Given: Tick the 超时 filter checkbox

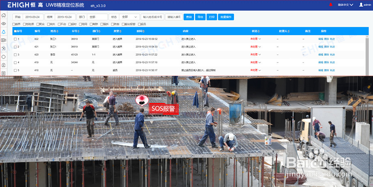Looking at the screenshot, I should coord(69,24).
